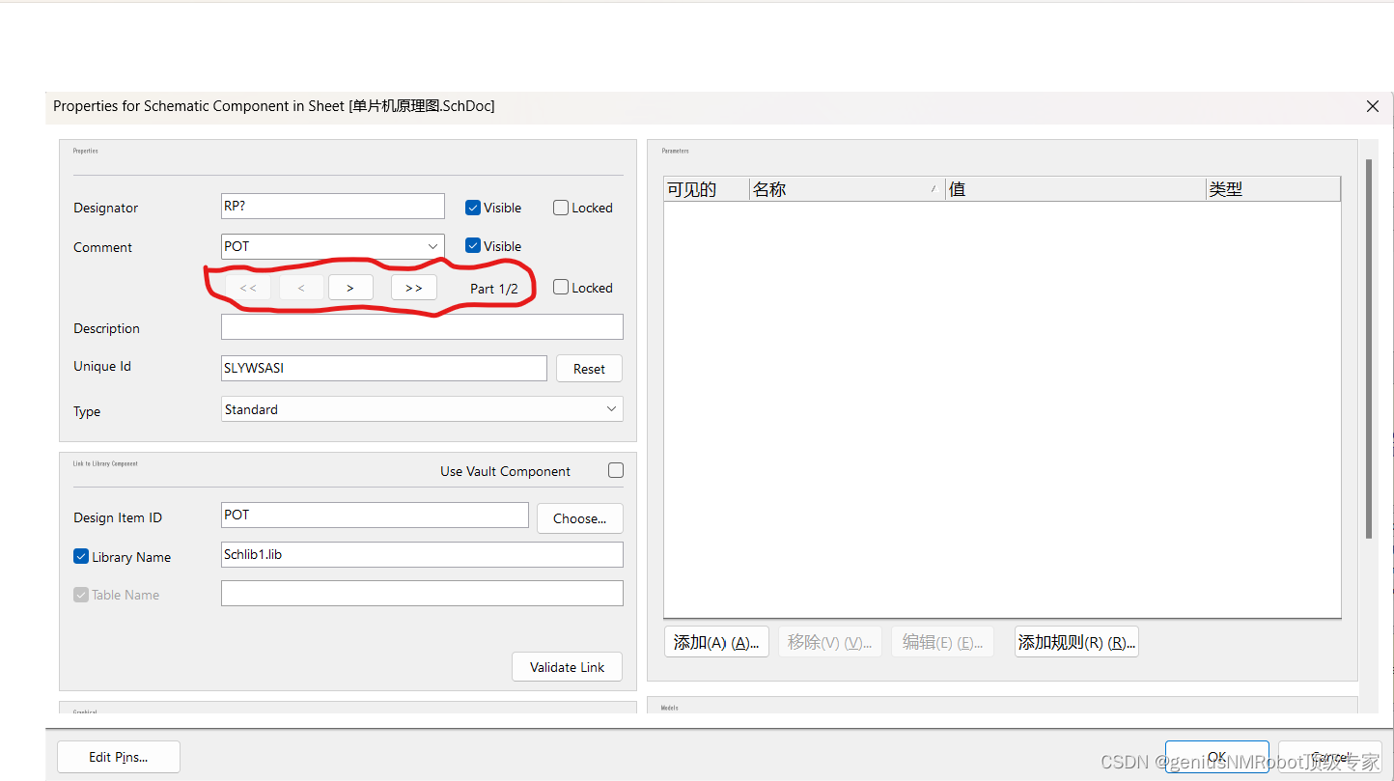
Task: Sort parameters by the 名称 column header
Action: tap(769, 188)
